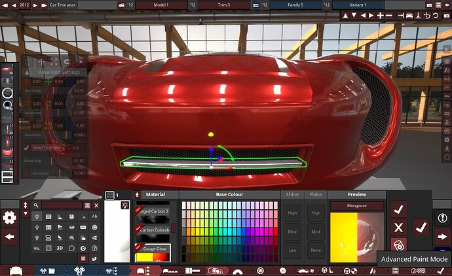This screenshot has height=276, width=452.
Task: Pick the white swatch in the Base Colour palette
Action: click(185, 205)
